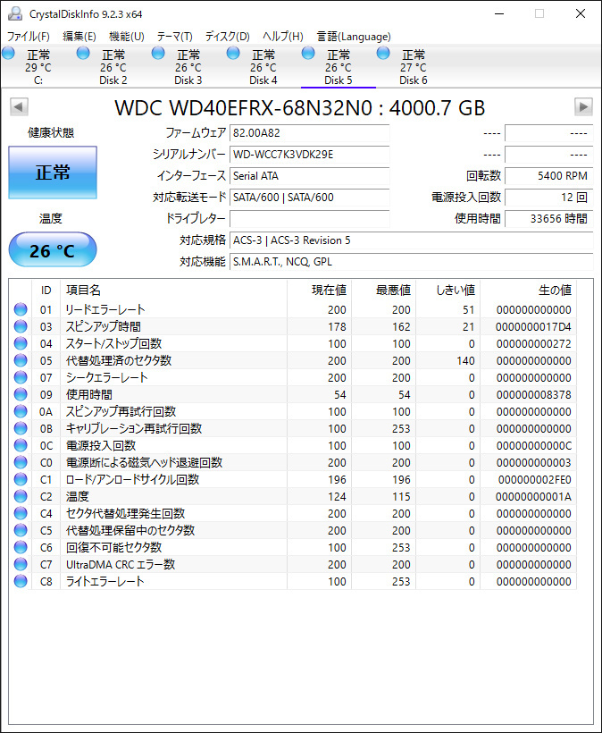Click status icon for ID C7 row
Screen dimensions: 602x733
click(21, 564)
